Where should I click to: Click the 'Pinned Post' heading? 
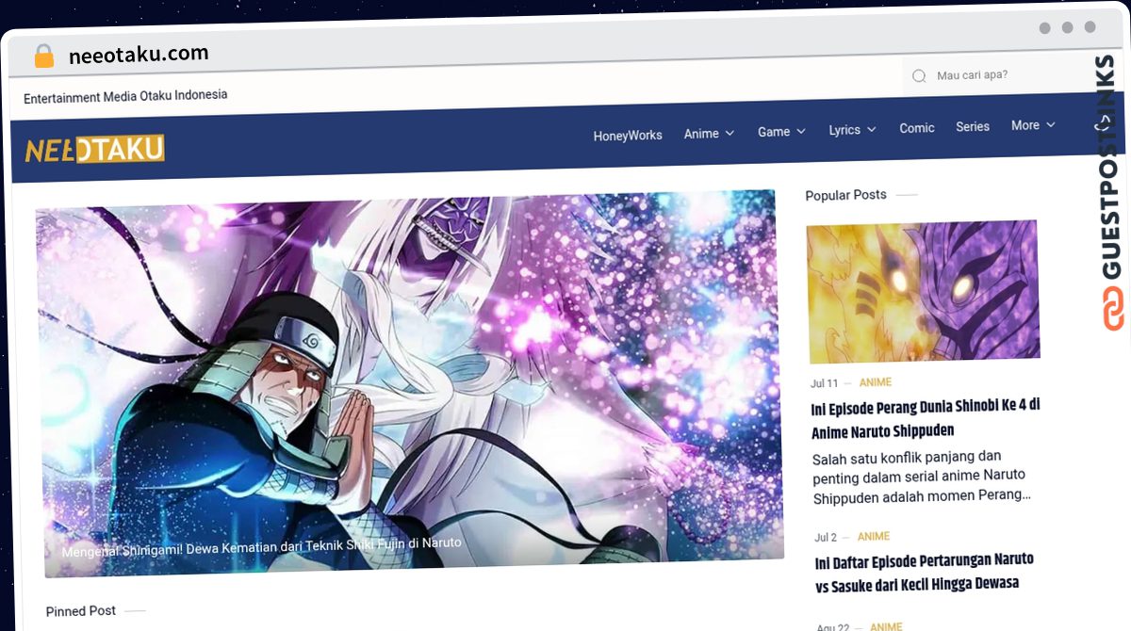pyautogui.click(x=81, y=611)
